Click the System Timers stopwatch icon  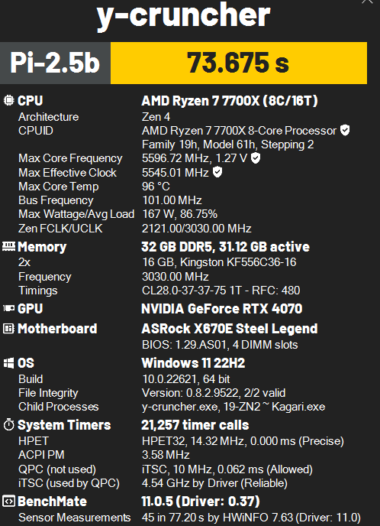pyautogui.click(x=8, y=424)
